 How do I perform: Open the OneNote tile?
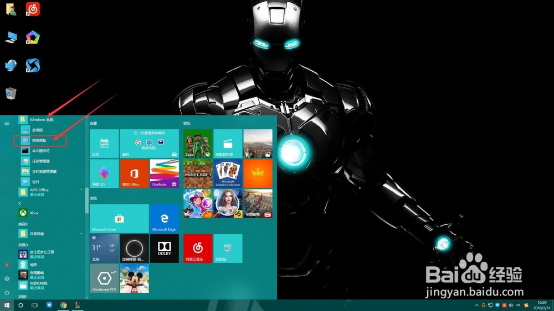(165, 173)
